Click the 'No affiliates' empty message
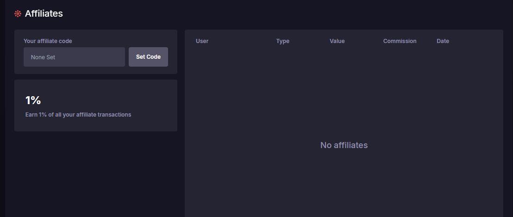Image resolution: width=513 pixels, height=217 pixels. pyautogui.click(x=344, y=145)
